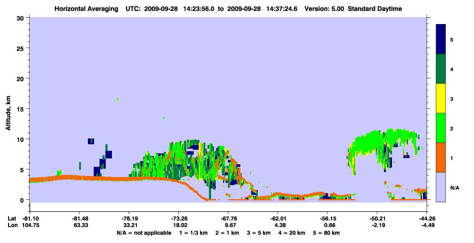This screenshot has width=474, height=243.
Task: Click colorbar label '3'
Action: click(x=452, y=99)
